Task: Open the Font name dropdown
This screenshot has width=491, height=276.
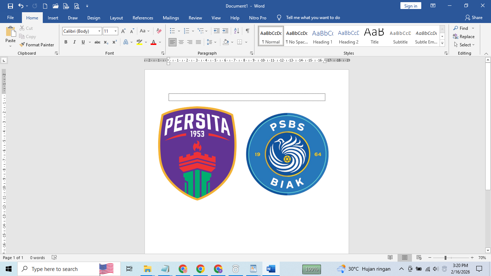Action: [x=99, y=31]
